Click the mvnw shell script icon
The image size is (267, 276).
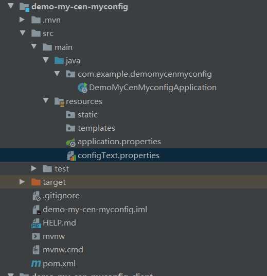point(36,236)
